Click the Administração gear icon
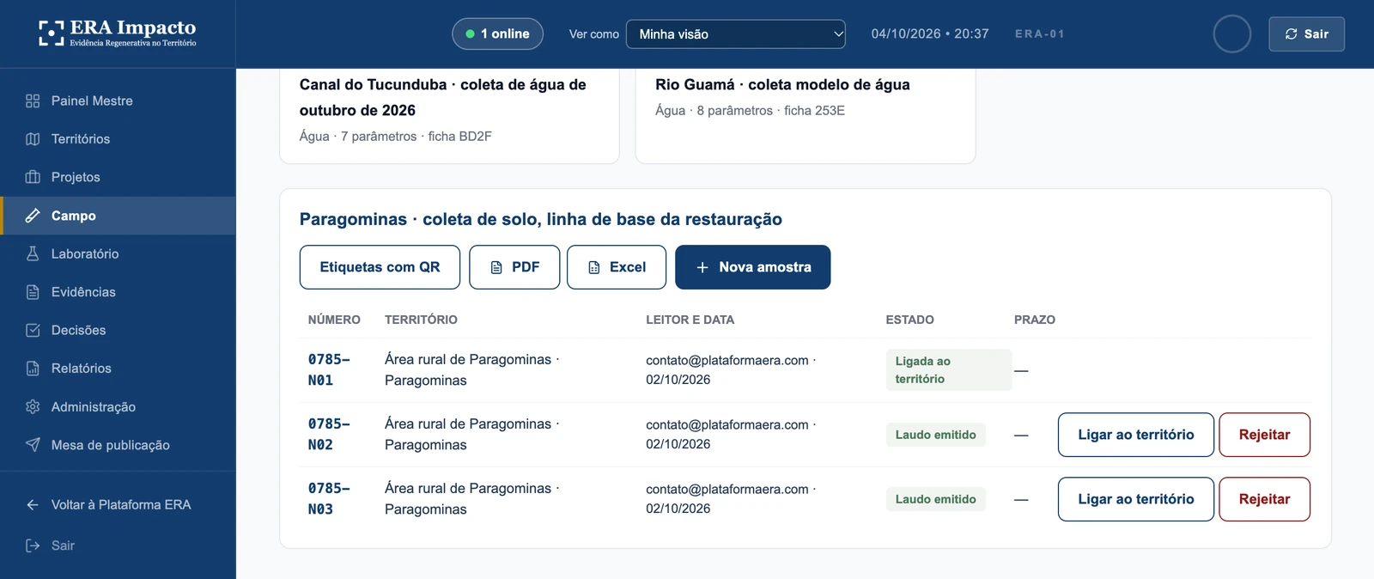Viewport: 1374px width, 579px height. pos(33,406)
